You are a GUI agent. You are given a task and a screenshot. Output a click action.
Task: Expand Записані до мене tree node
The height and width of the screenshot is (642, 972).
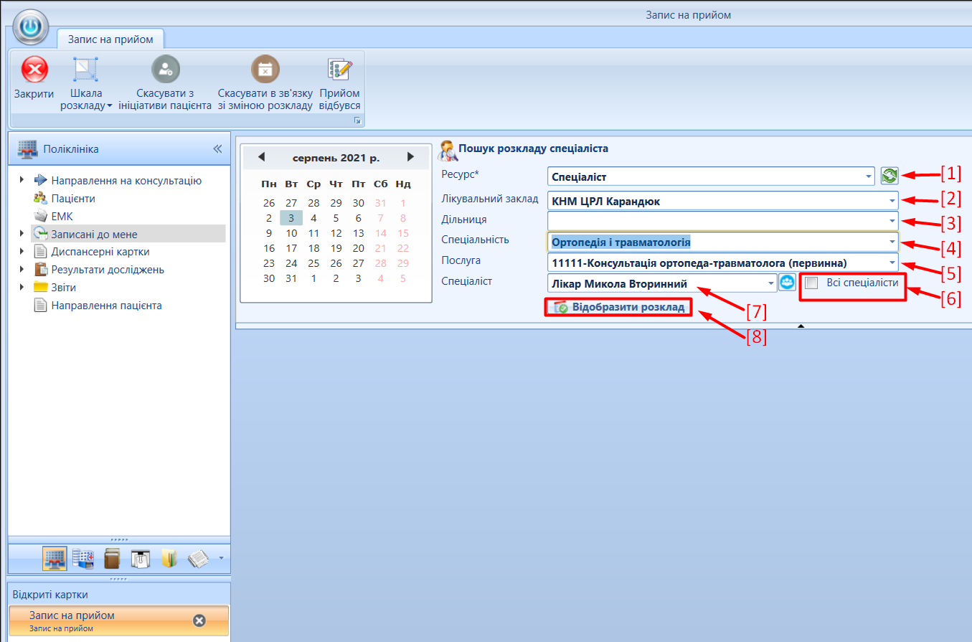click(22, 234)
